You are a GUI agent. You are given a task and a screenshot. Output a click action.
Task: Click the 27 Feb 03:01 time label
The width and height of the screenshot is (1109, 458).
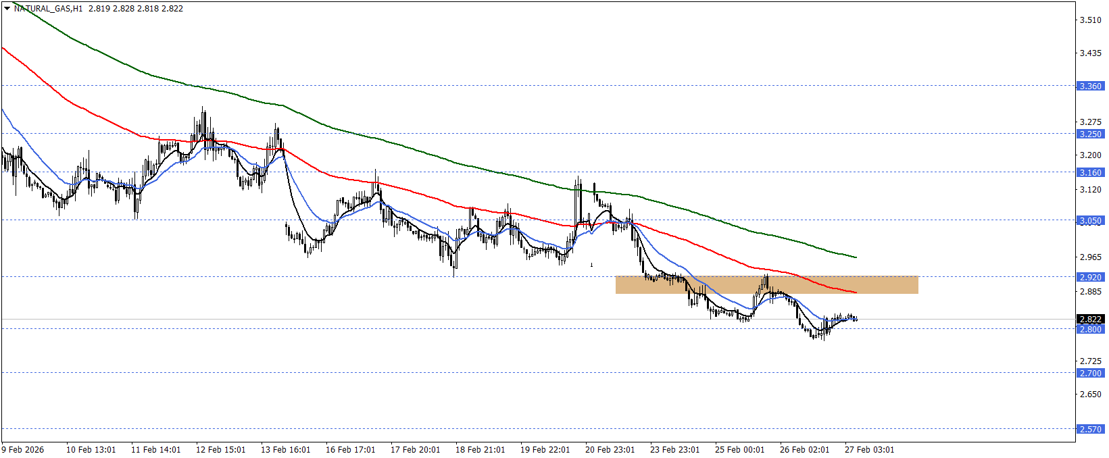[x=869, y=450]
